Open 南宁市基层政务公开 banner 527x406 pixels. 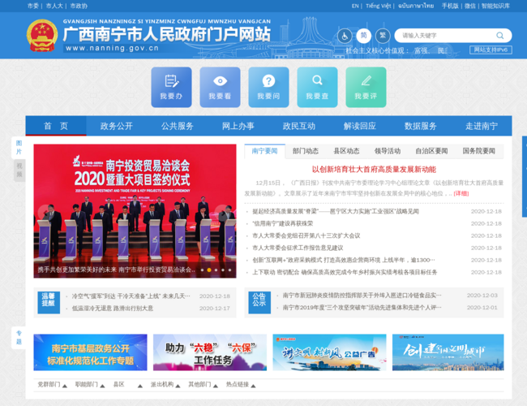91,352
